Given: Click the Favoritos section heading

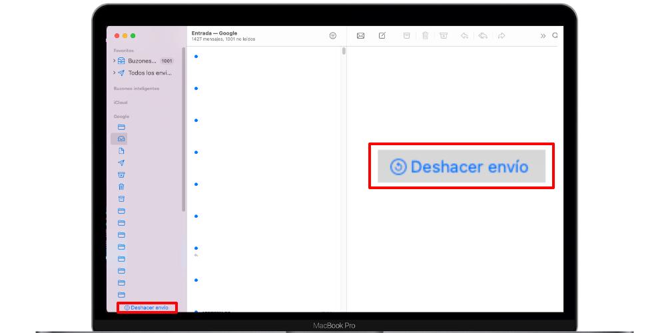Looking at the screenshot, I should coord(124,51).
